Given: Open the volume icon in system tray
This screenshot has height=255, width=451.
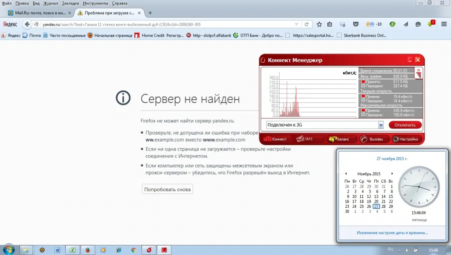Looking at the screenshot, I should [x=407, y=250].
